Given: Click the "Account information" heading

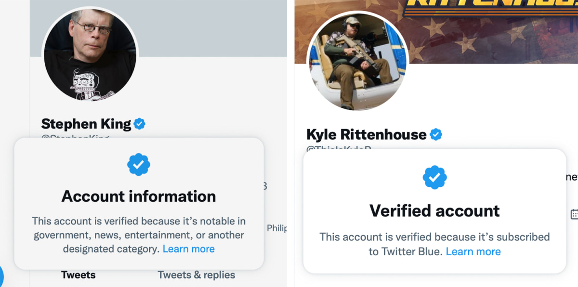Looking at the screenshot, I should (x=139, y=196).
